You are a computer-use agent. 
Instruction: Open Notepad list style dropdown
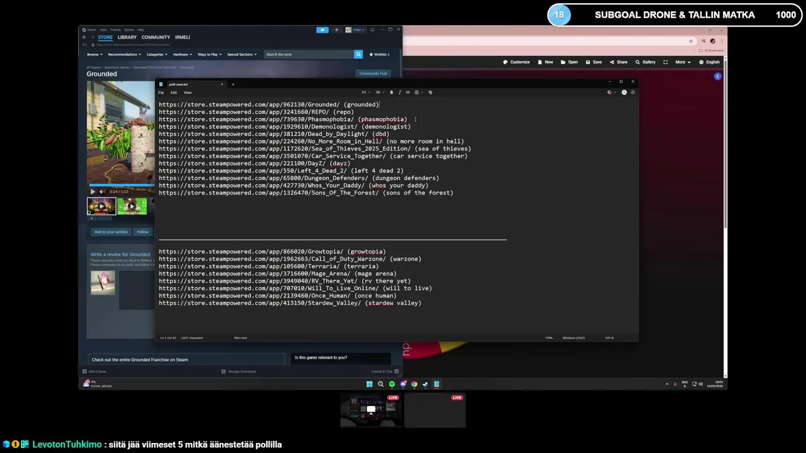tap(379, 92)
